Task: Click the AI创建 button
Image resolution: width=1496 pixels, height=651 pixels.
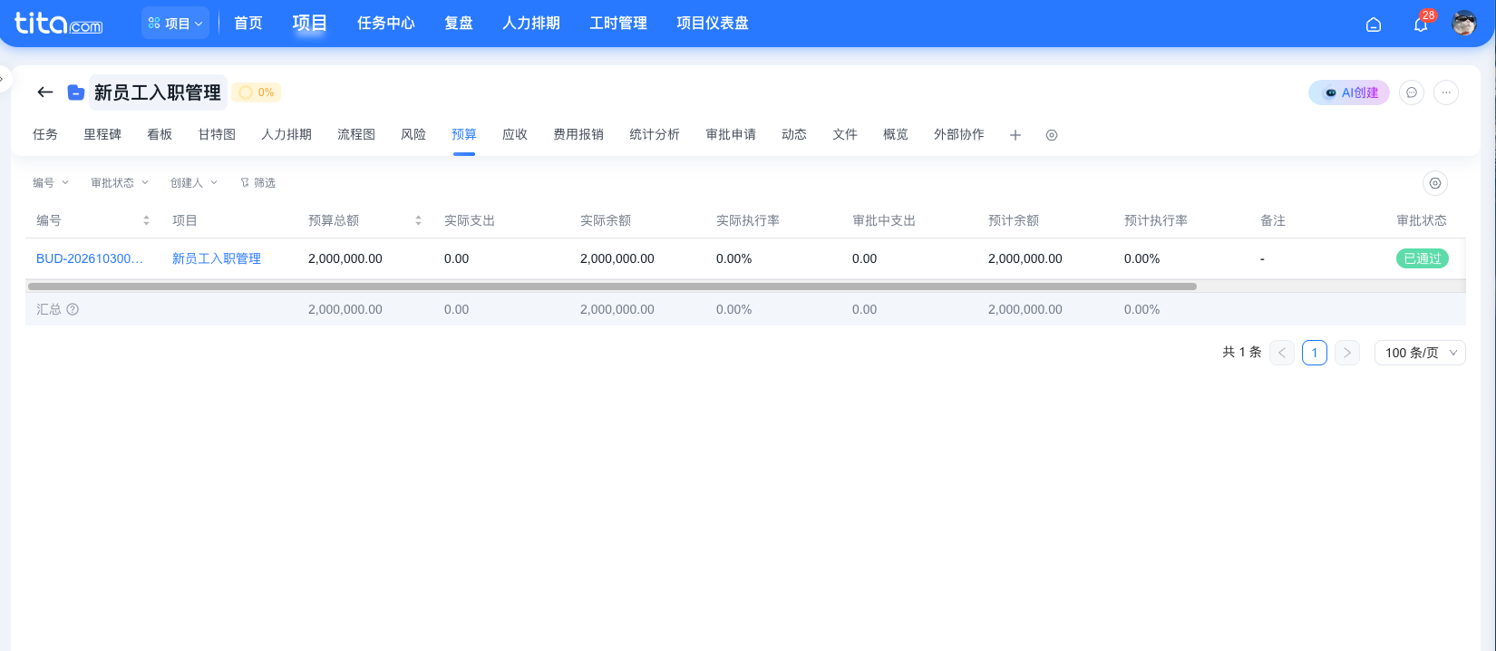Action: pos(1349,92)
